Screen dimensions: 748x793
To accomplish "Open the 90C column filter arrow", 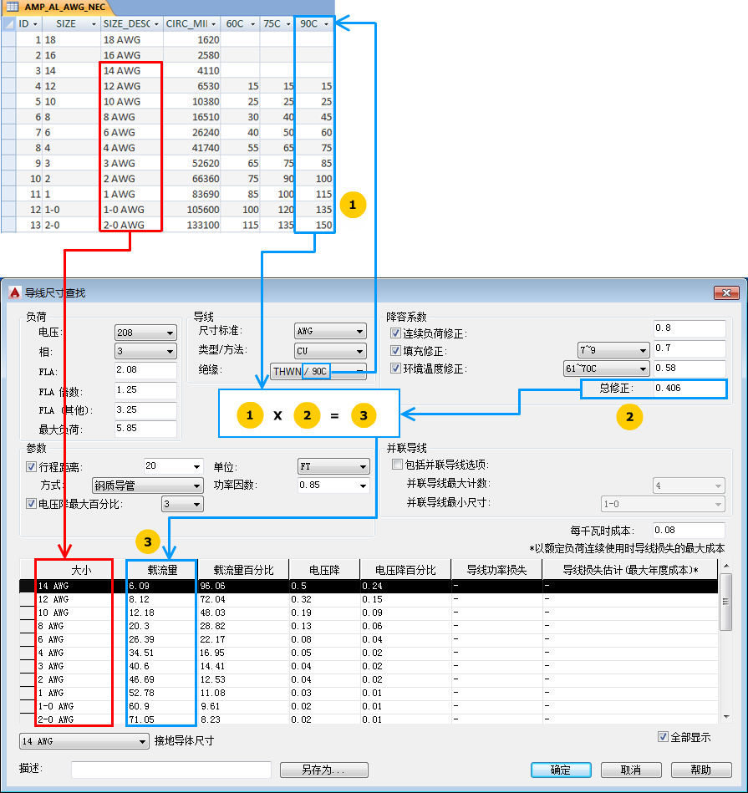I will tap(326, 24).
